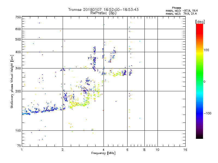Click the y-axis tick label "100"

tap(18, 130)
